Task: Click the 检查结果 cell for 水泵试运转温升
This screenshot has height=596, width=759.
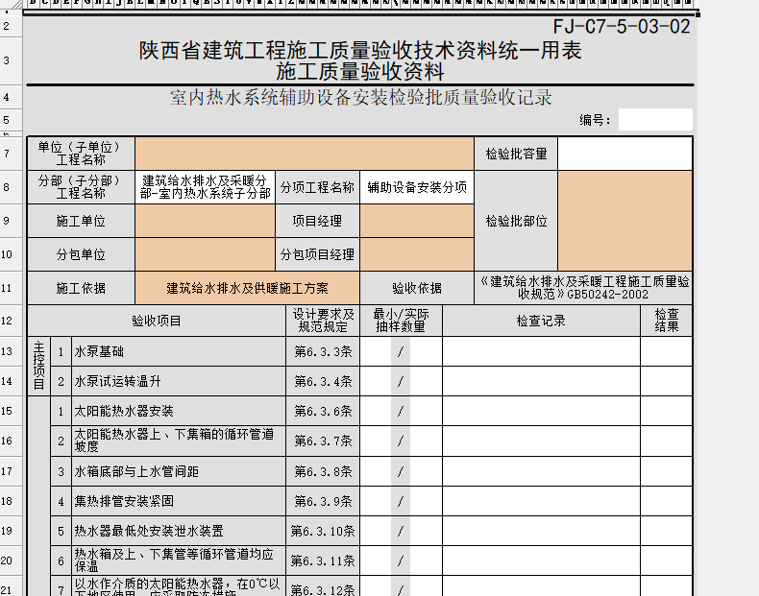Action: tap(667, 381)
